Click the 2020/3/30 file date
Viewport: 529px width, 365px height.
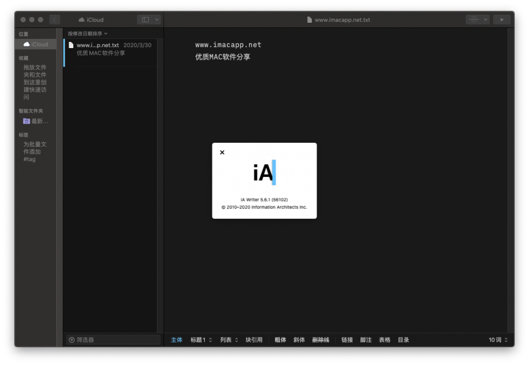point(137,45)
